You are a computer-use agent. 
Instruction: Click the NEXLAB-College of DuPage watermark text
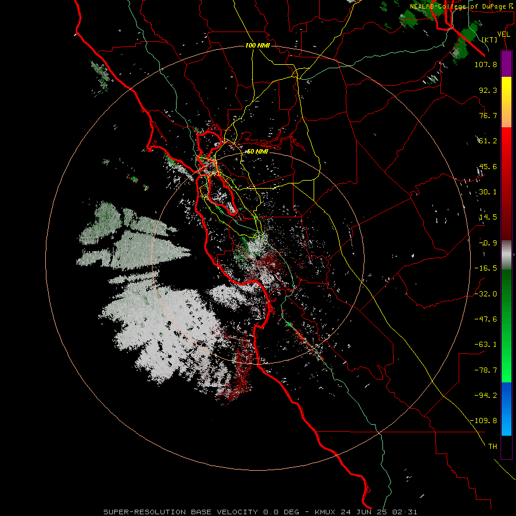pyautogui.click(x=463, y=6)
